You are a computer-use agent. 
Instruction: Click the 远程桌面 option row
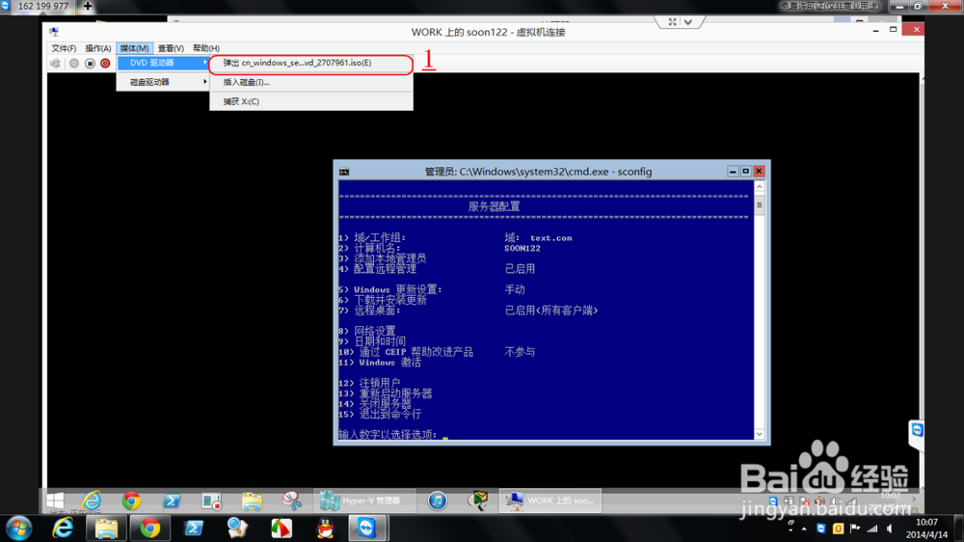pos(468,311)
